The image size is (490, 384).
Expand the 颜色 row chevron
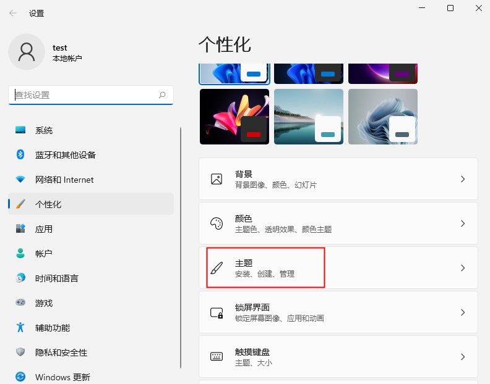click(463, 223)
